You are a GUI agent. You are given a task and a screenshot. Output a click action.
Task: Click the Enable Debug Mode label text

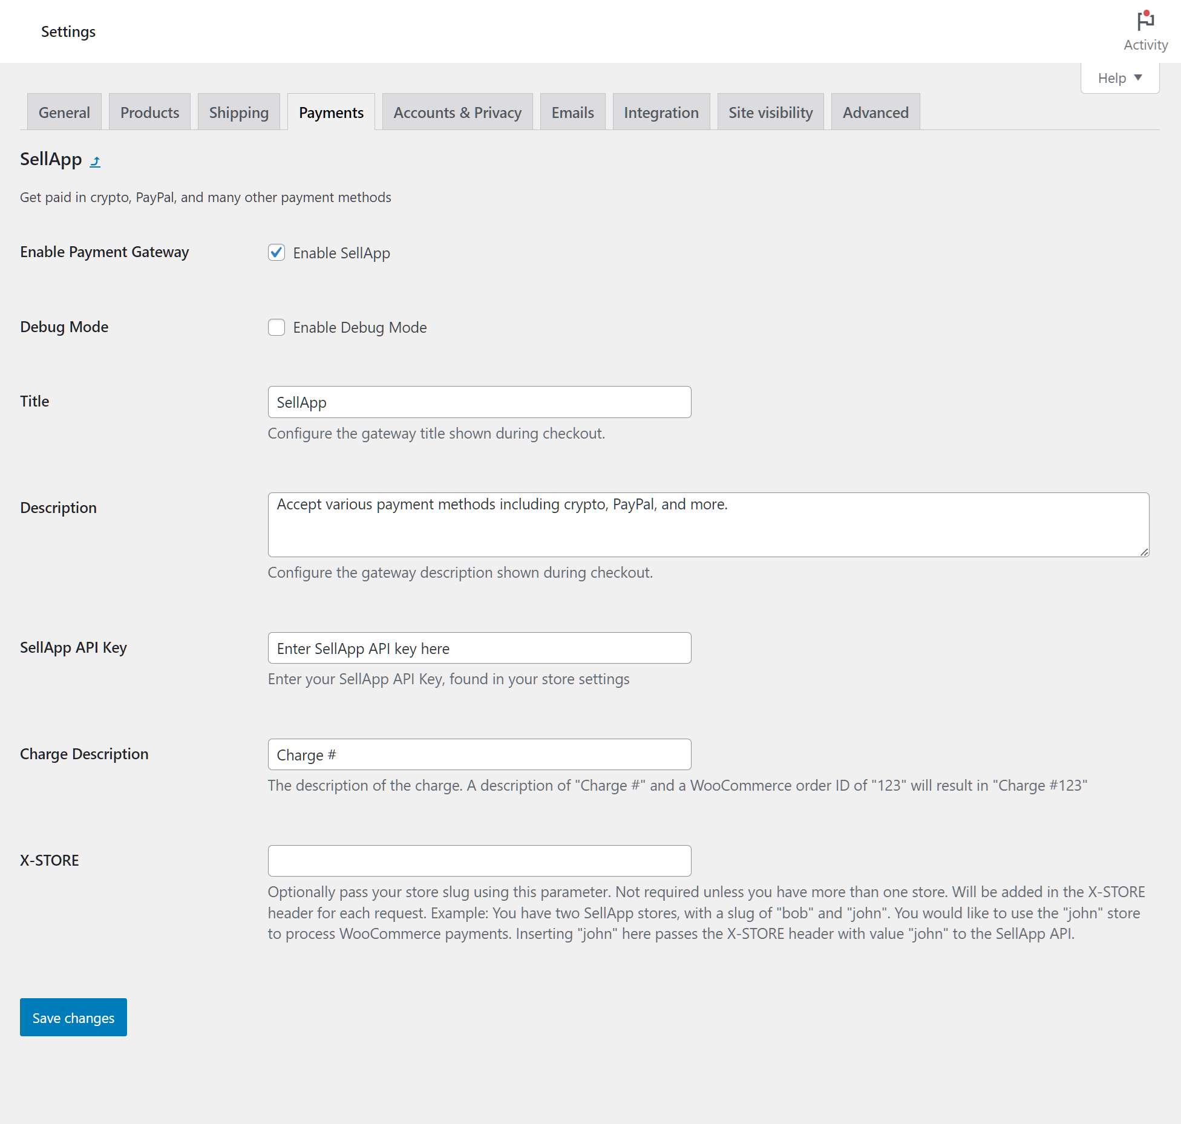pos(360,327)
